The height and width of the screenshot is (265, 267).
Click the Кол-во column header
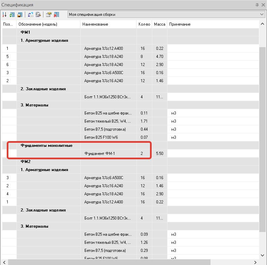point(144,24)
